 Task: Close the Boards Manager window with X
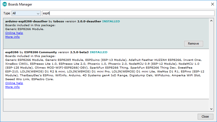coord(212,4)
